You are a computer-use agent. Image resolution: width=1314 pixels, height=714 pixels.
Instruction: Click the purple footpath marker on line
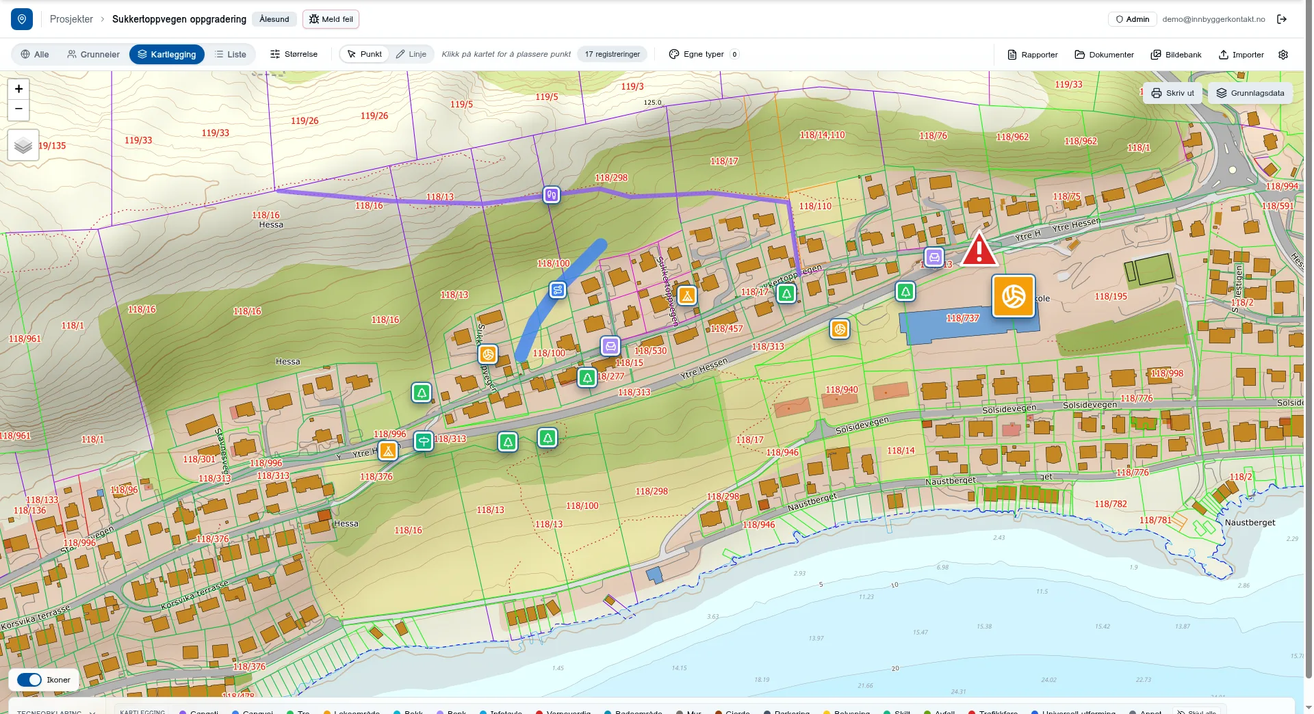(552, 195)
